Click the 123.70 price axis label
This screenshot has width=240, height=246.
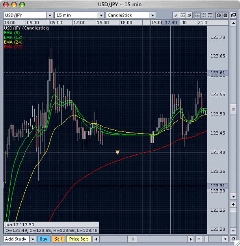(218, 37)
